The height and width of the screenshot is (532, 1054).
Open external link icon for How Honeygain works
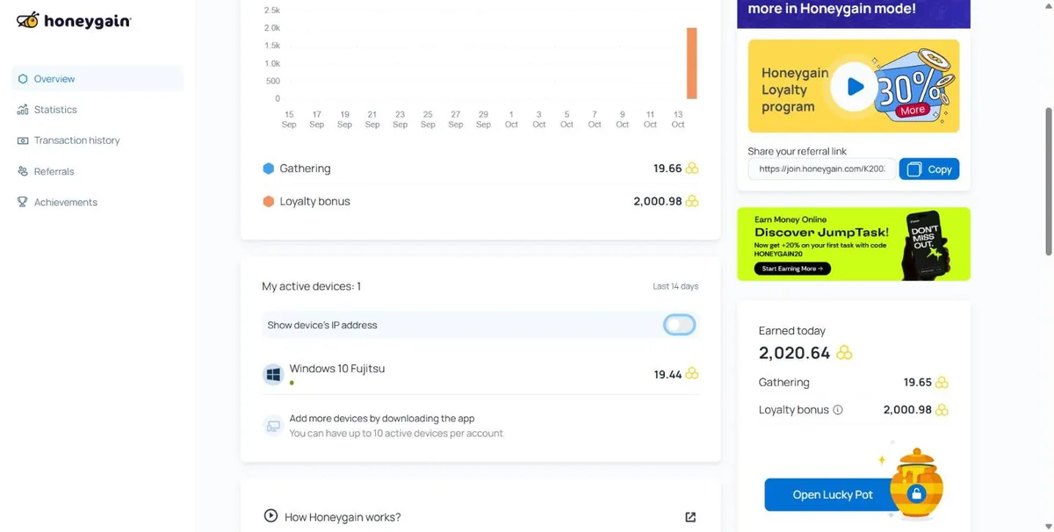pyautogui.click(x=690, y=517)
